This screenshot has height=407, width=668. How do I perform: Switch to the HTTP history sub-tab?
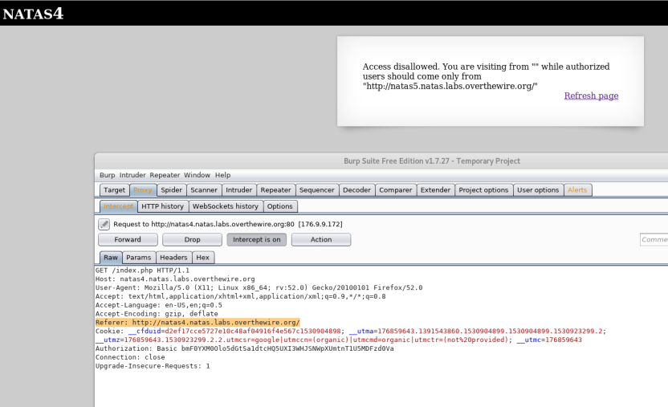[x=162, y=206]
